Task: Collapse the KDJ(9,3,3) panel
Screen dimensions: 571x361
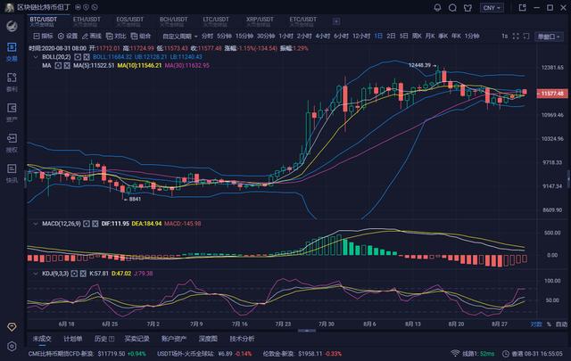Action: coord(36,274)
